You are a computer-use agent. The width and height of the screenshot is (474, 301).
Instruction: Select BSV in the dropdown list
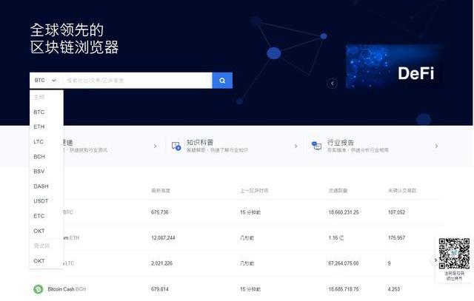tap(39, 171)
